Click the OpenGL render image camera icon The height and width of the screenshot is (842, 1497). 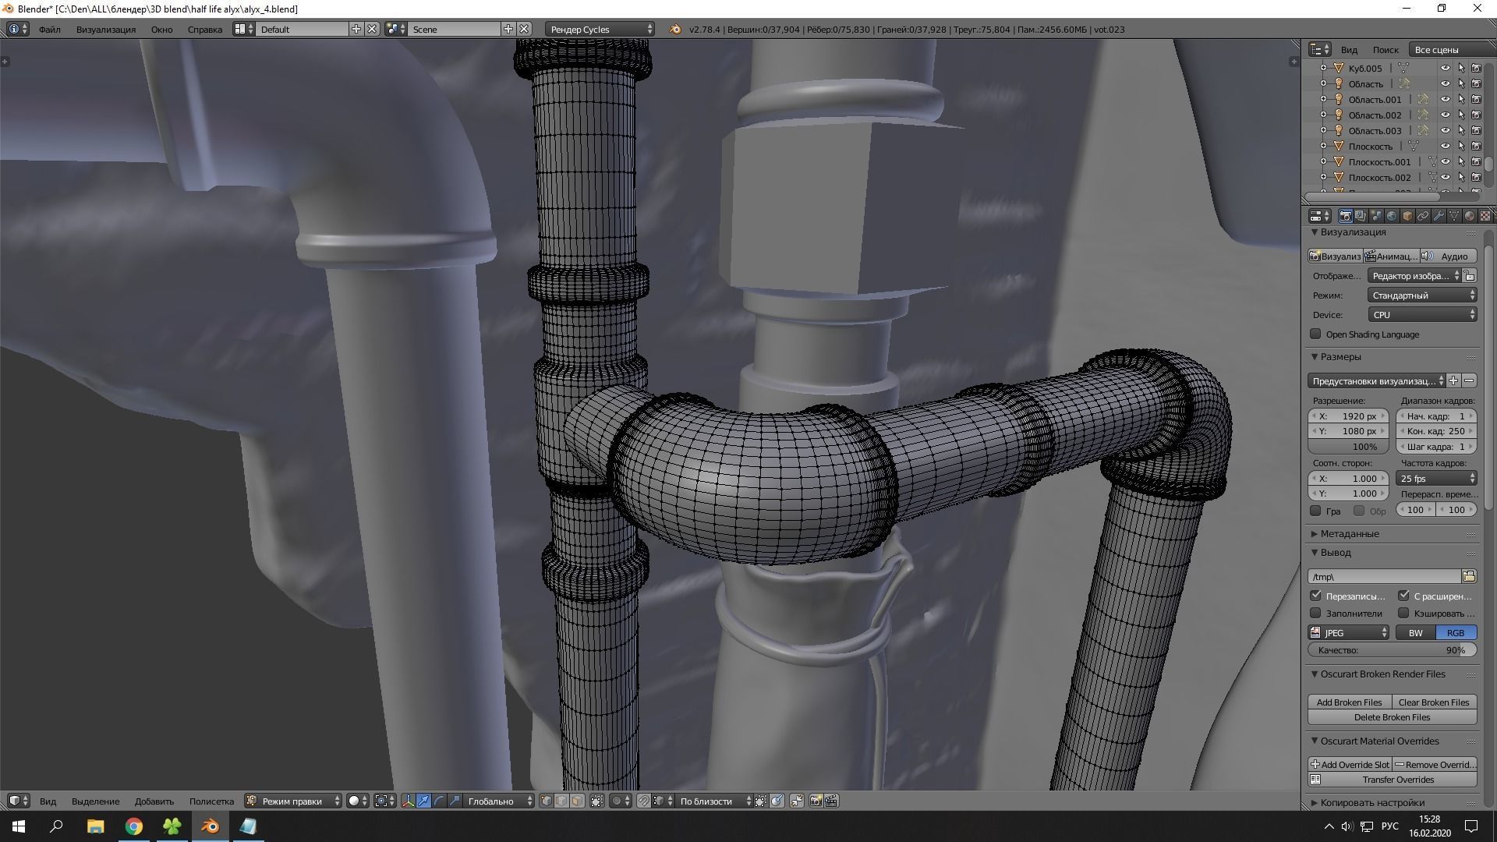tap(816, 801)
